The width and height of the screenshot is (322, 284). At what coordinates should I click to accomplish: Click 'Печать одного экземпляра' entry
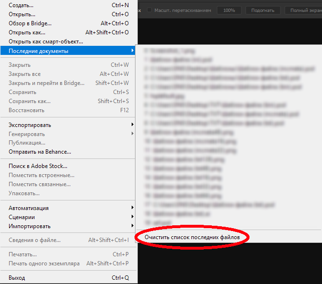coord(68,263)
